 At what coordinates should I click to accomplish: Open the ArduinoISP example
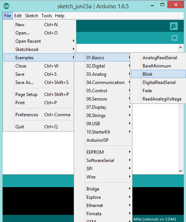pos(103,140)
